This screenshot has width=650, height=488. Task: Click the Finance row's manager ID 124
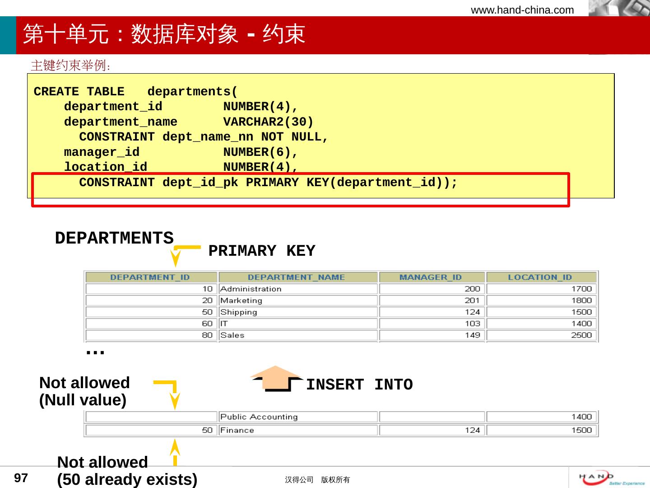(x=432, y=430)
